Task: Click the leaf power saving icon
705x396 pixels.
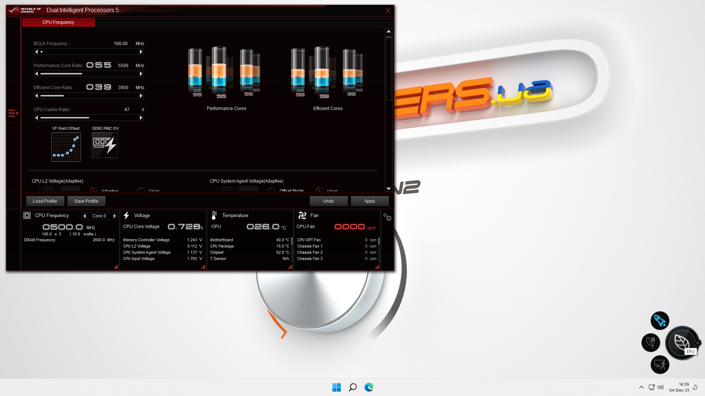Action: [651, 342]
